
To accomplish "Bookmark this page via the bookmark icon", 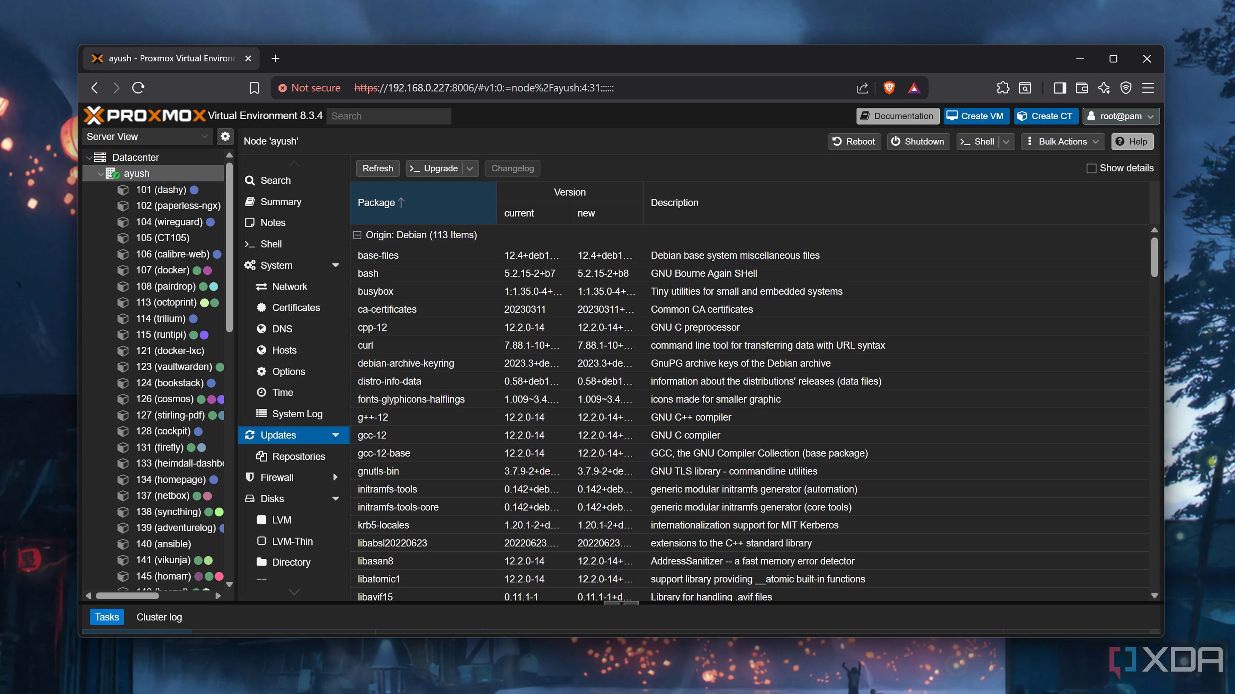I will pos(254,88).
